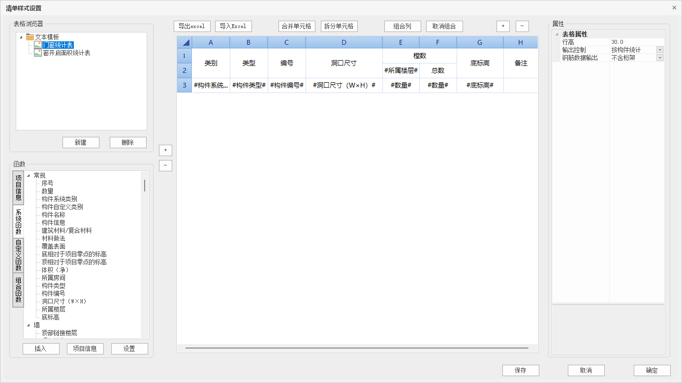Image resolution: width=682 pixels, height=383 pixels.
Task: Click the 窗开启面积统计表 template icon
Action: point(38,53)
